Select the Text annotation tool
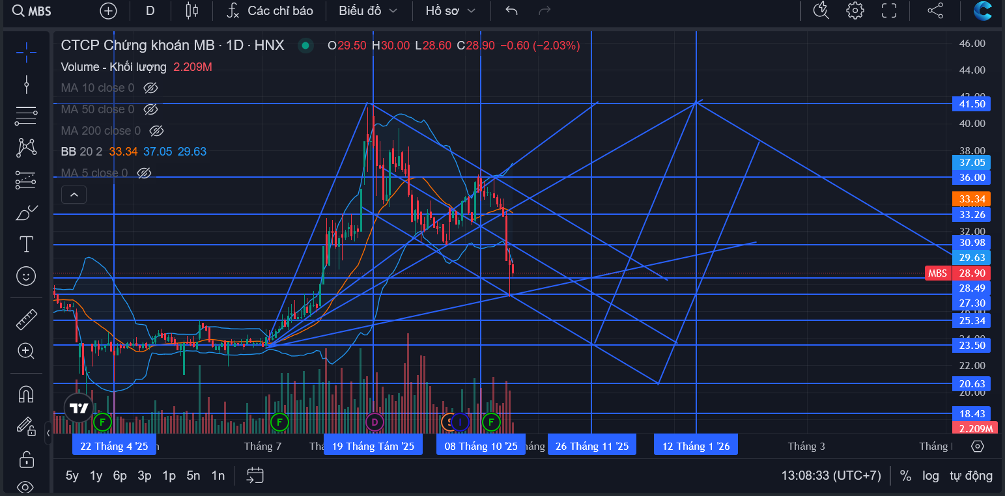Screen dimensions: 1005x496 (x=26, y=244)
